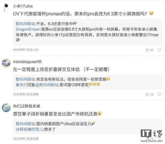Viewport: 165px width, 144px height.
Task: Like the microbloguser95 comment
Action: pos(149,94)
